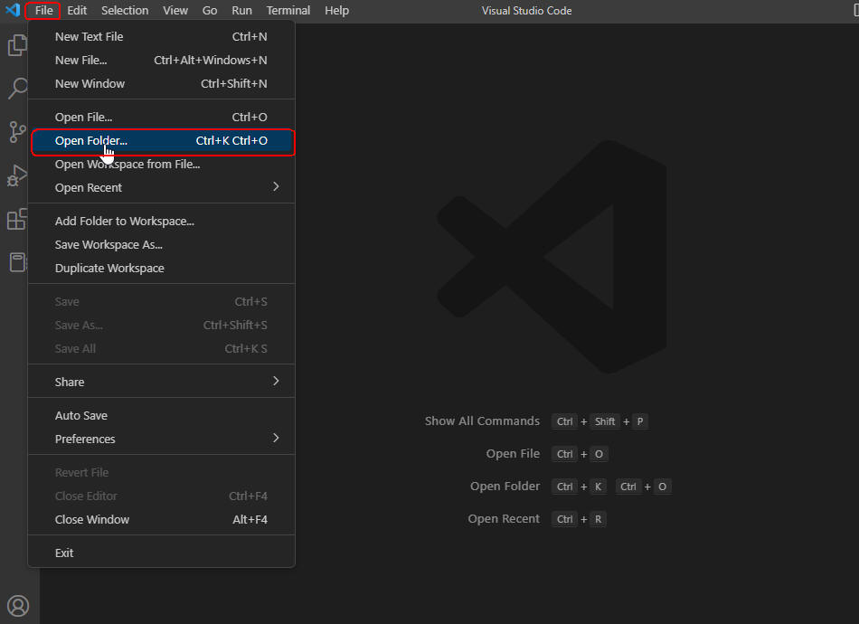Click the Open Recent shortcut text on the welcome screen
Screen dimensions: 859x624
tap(504, 519)
